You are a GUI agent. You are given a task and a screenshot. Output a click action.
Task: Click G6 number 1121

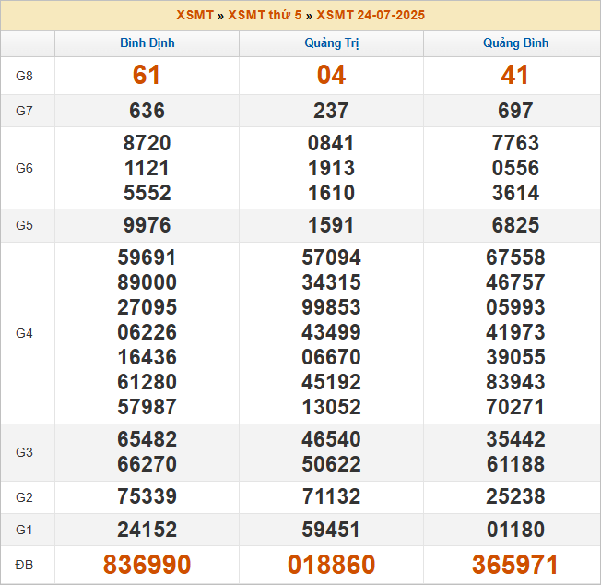point(147,168)
